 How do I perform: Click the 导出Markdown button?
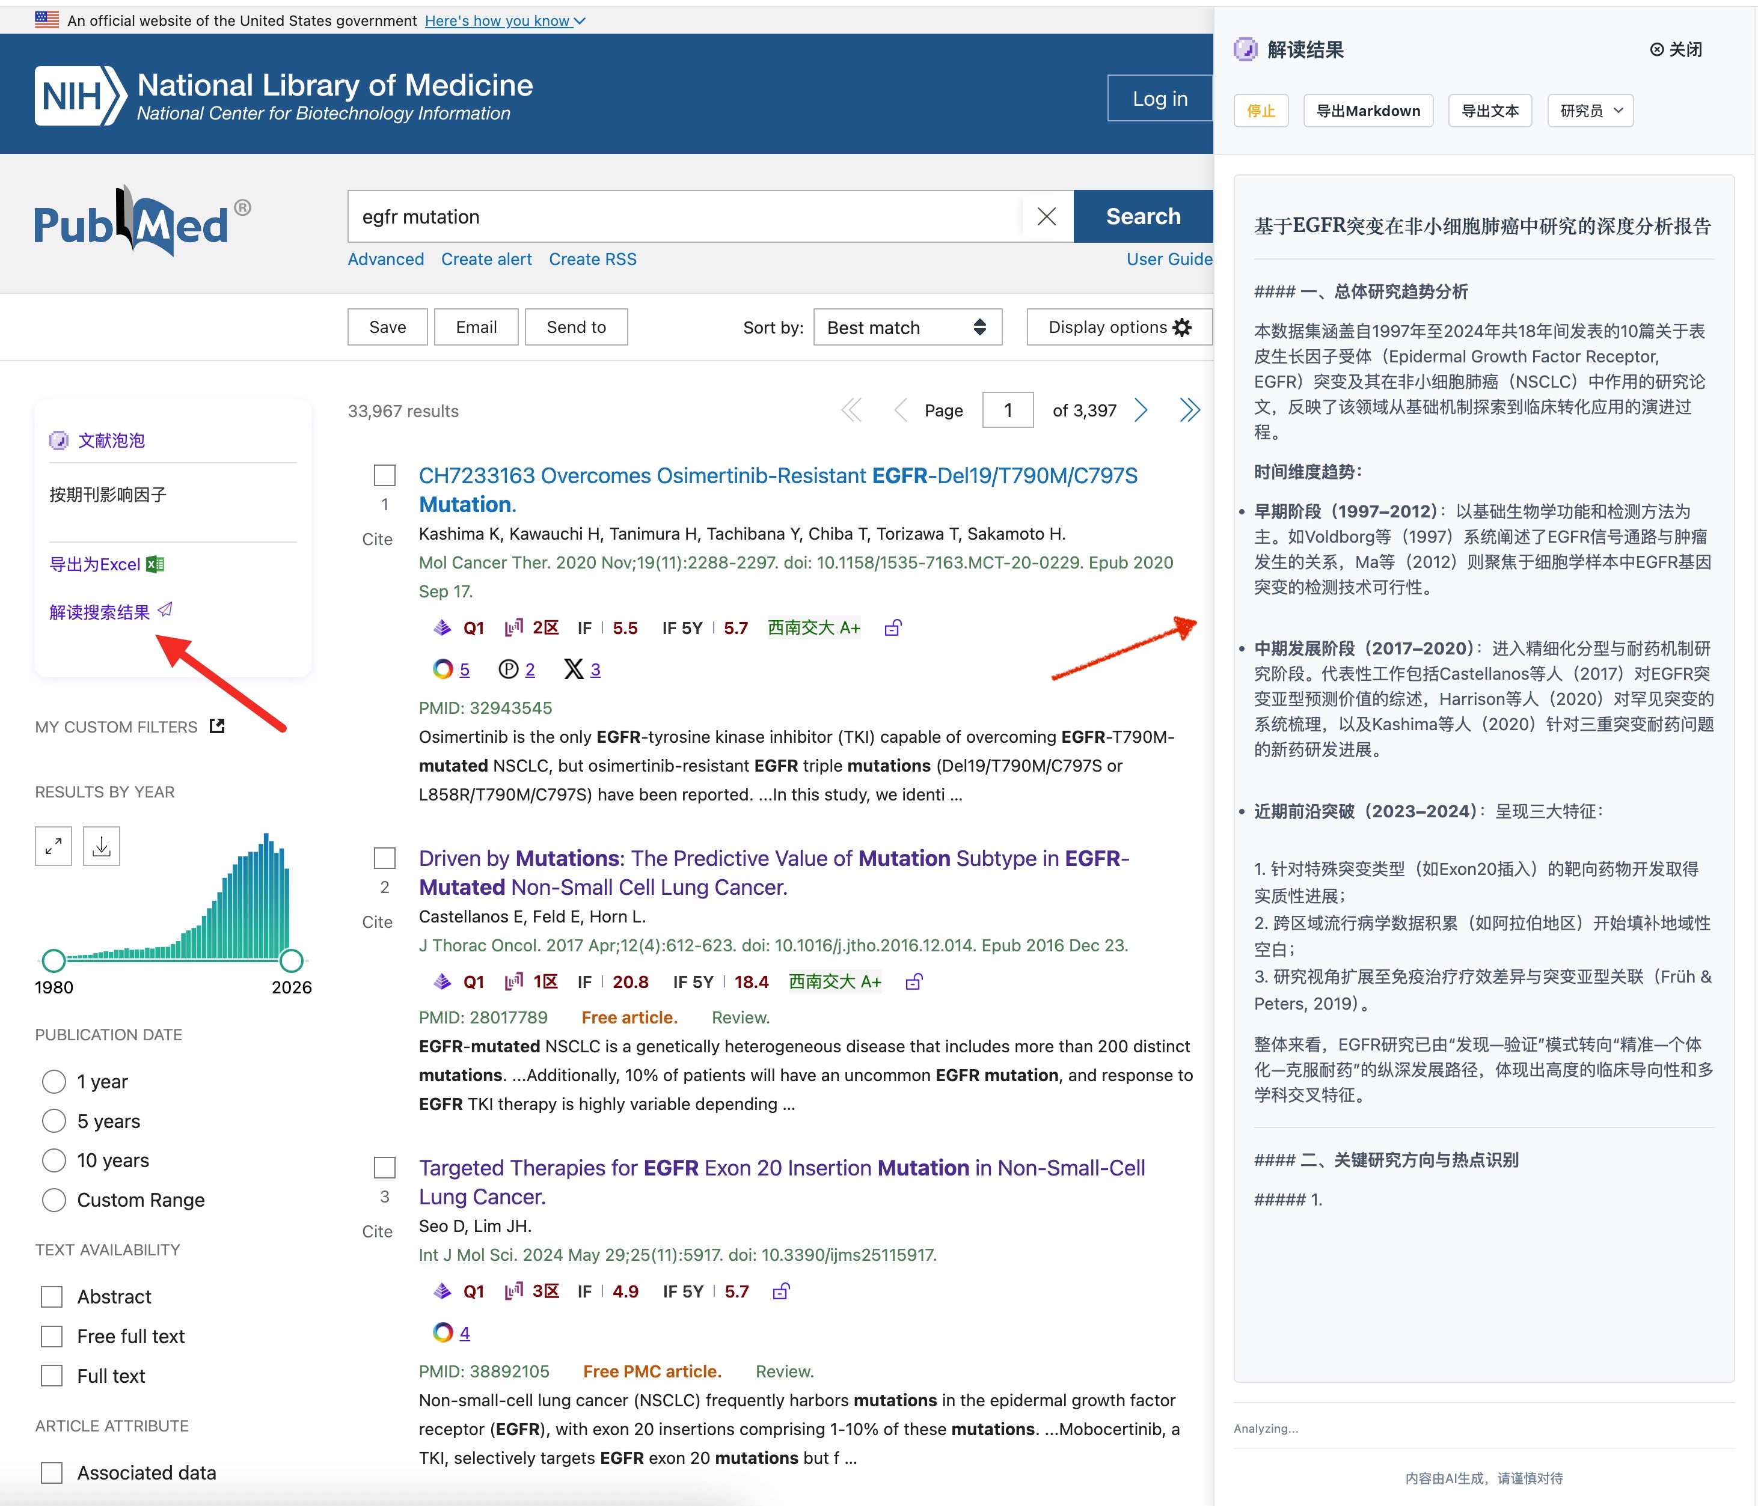(1368, 111)
